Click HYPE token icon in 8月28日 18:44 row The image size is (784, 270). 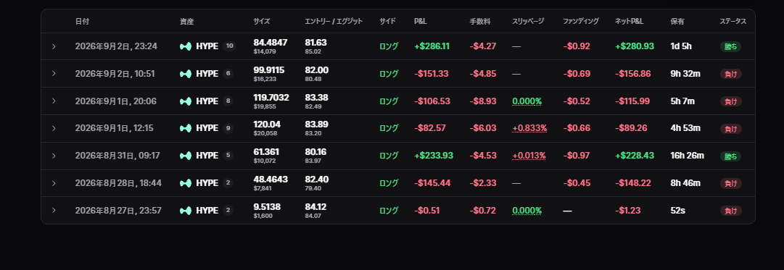point(186,183)
